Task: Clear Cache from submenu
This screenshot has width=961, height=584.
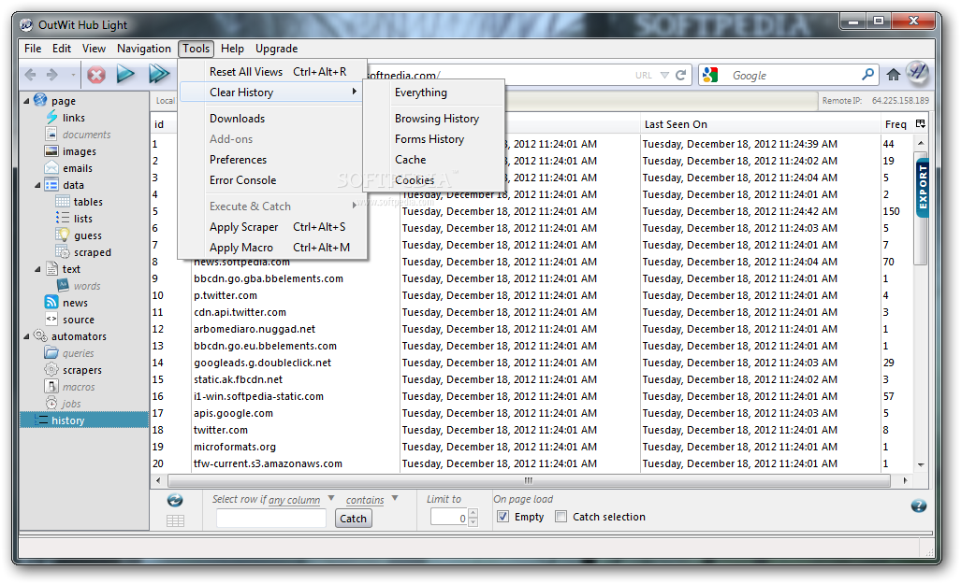Action: pos(433,160)
